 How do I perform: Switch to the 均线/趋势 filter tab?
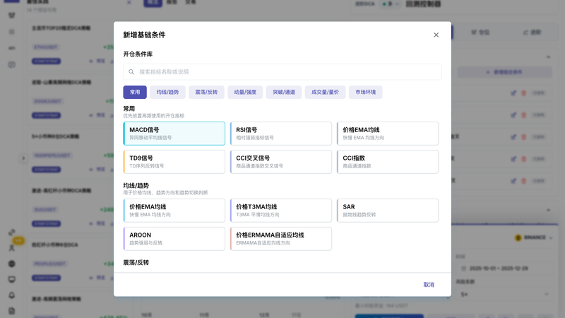tap(167, 93)
